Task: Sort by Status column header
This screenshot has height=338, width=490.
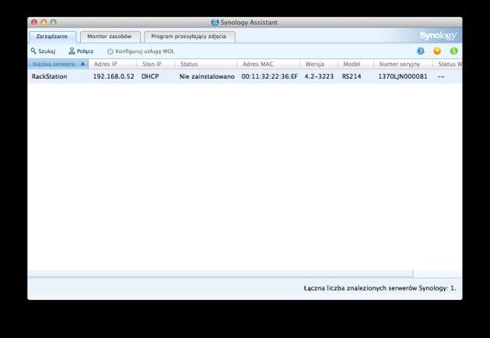Action: point(206,64)
